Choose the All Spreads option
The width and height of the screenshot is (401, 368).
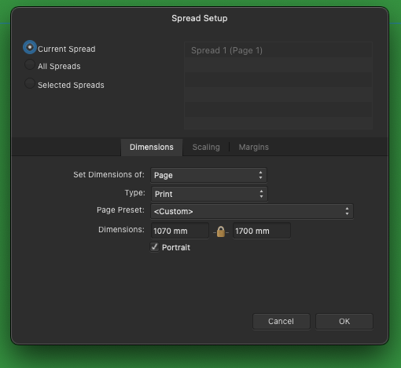pos(30,64)
